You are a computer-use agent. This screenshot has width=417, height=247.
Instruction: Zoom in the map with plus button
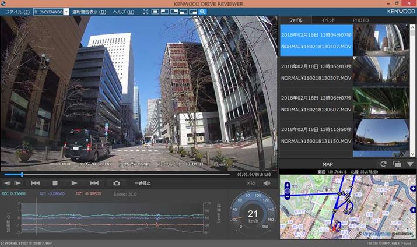click(x=287, y=186)
